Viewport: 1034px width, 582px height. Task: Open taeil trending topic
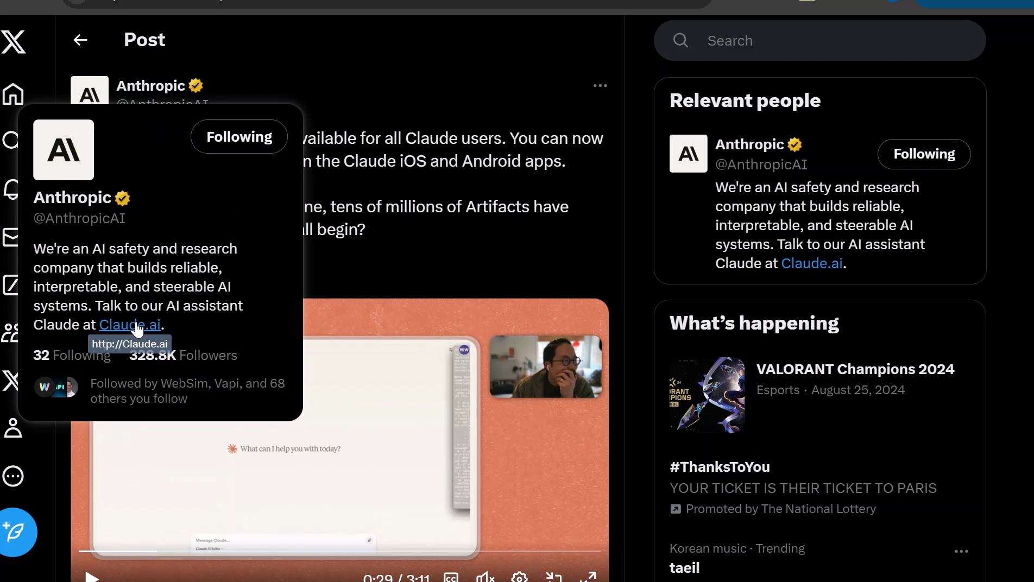point(684,568)
